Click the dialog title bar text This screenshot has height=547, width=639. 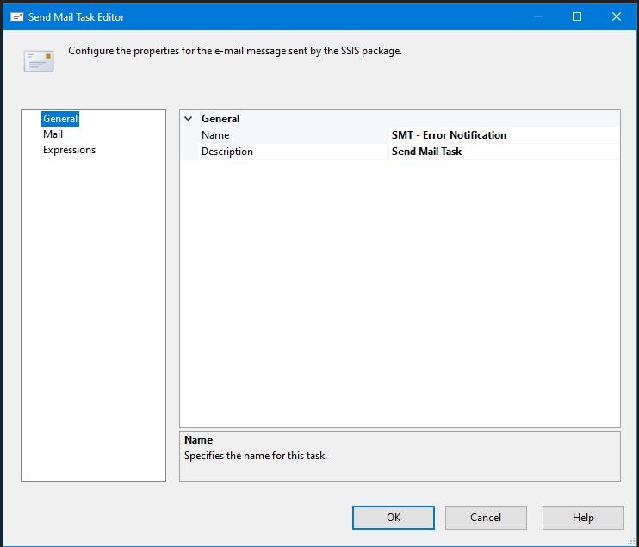pos(76,16)
